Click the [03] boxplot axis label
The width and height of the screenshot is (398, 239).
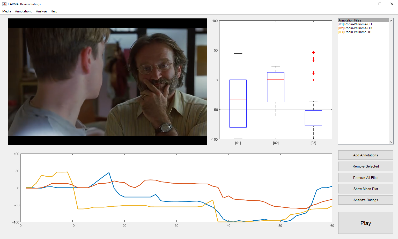point(313,143)
